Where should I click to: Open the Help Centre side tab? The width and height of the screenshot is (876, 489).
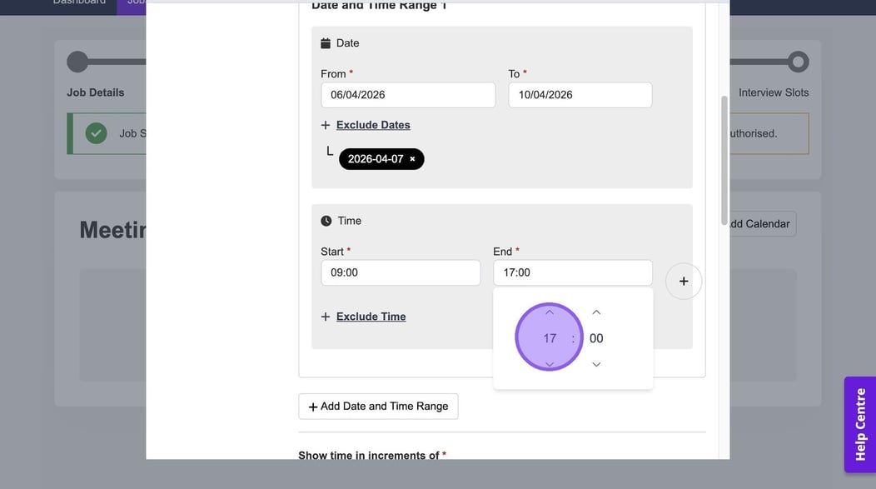[x=860, y=424]
